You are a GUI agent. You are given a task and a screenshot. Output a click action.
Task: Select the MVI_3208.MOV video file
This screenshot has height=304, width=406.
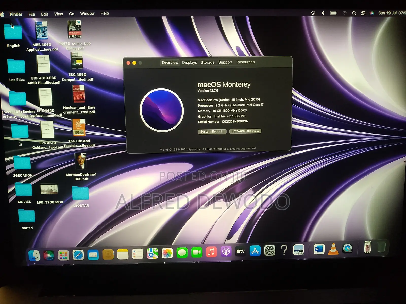click(49, 194)
